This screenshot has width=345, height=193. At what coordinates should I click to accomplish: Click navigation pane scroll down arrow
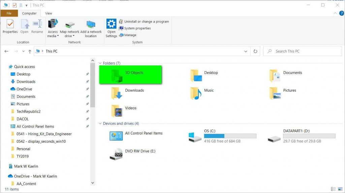coord(93,183)
